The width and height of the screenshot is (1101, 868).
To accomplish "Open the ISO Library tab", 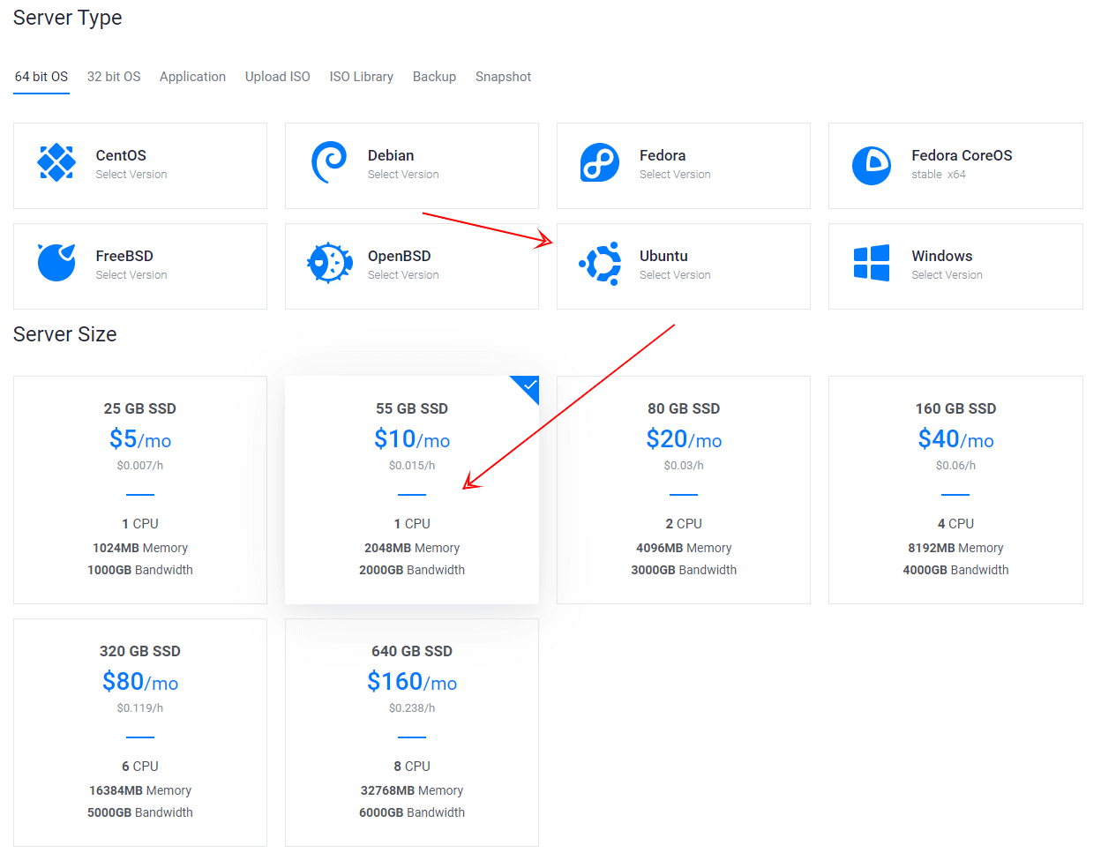I will 362,77.
